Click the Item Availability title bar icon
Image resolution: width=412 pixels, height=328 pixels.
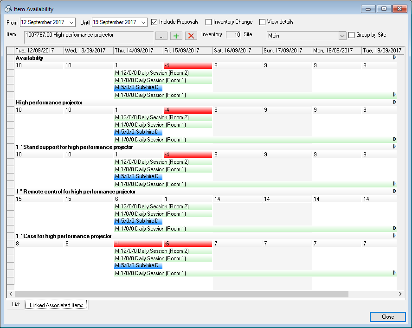coord(8,9)
